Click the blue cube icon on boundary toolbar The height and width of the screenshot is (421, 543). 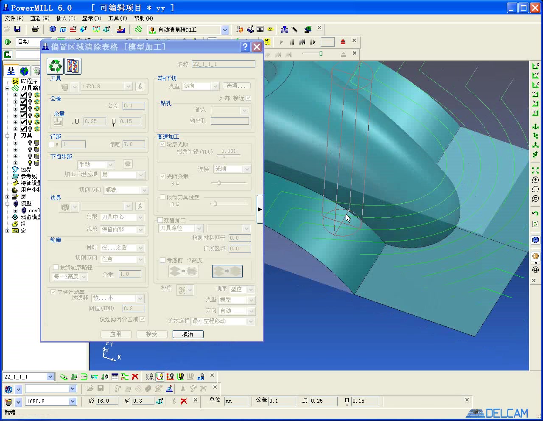8,389
